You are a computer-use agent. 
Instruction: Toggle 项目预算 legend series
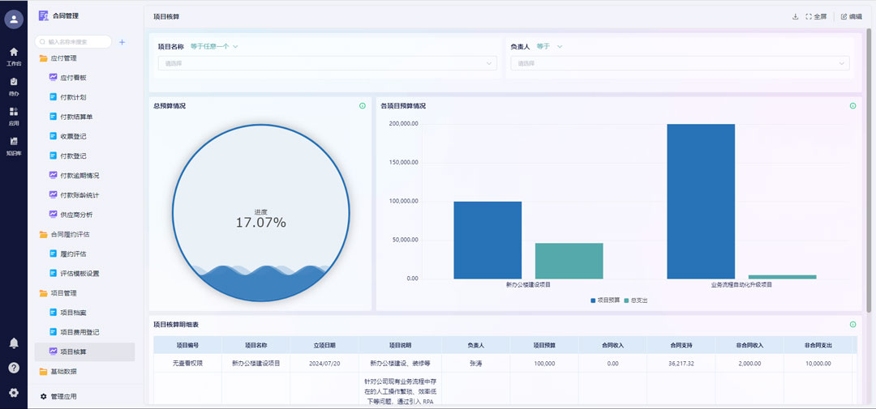tap(605, 300)
